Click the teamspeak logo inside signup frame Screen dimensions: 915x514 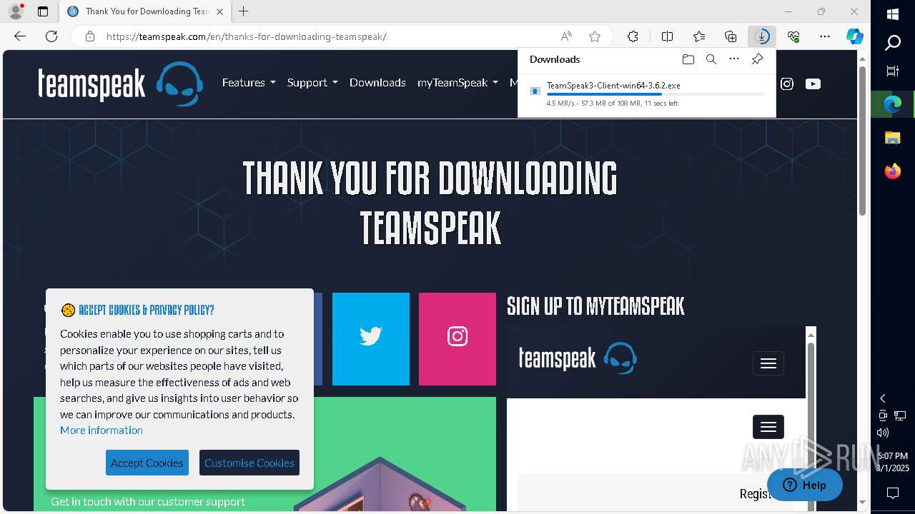coord(578,358)
